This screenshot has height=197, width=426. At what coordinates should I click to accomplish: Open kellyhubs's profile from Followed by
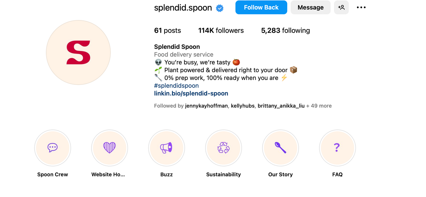pyautogui.click(x=243, y=106)
